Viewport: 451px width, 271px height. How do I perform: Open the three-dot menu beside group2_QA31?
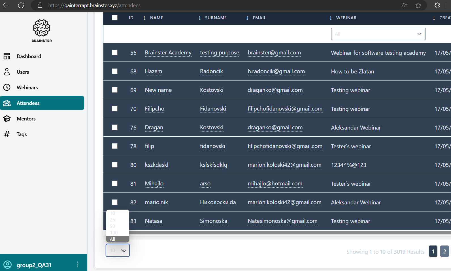[78, 264]
